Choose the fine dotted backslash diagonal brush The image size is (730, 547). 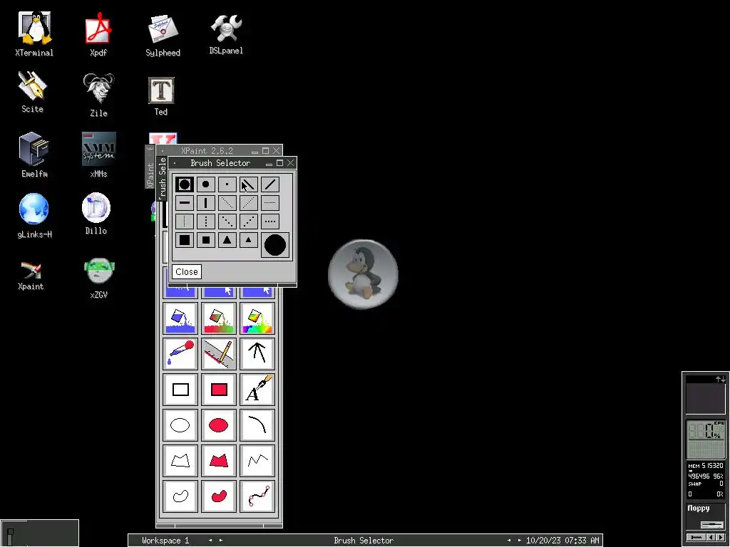(x=227, y=203)
